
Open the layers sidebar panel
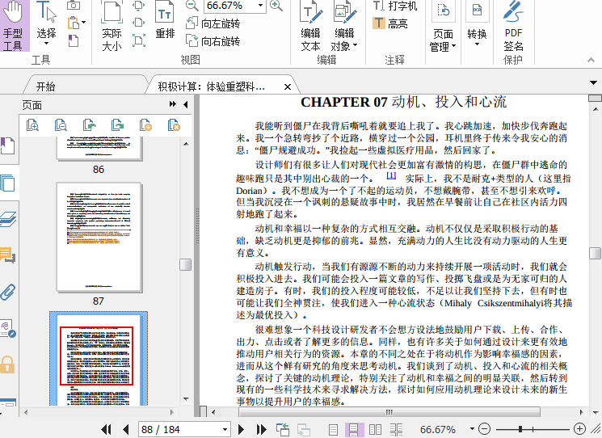point(8,219)
